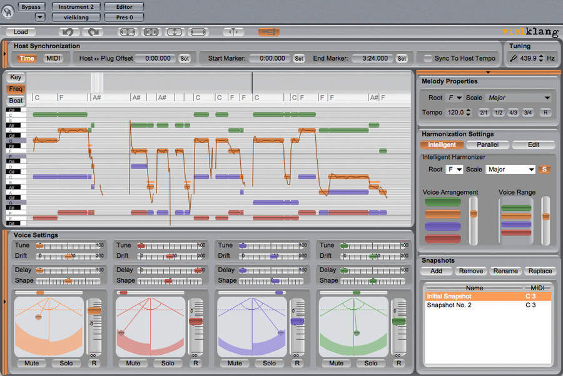Click the 4/3 tempo multiplier
Image resolution: width=563 pixels, height=376 pixels.
coord(514,113)
